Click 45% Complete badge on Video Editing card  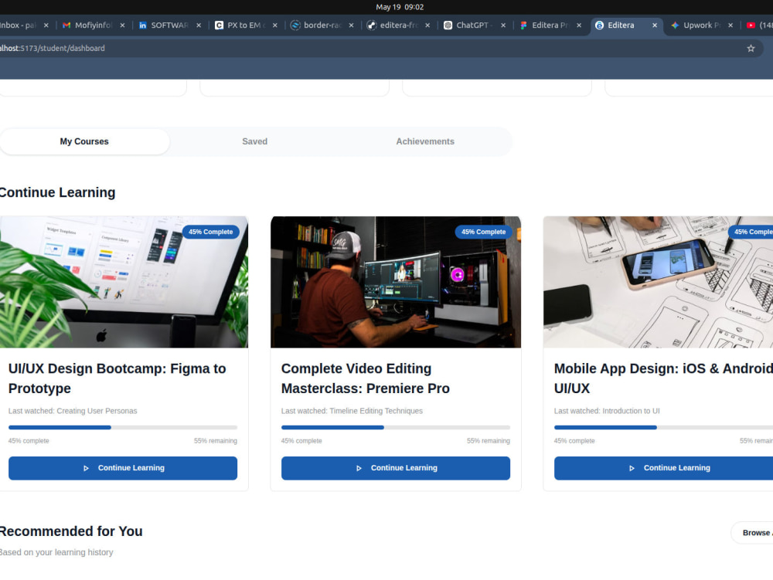(x=483, y=232)
